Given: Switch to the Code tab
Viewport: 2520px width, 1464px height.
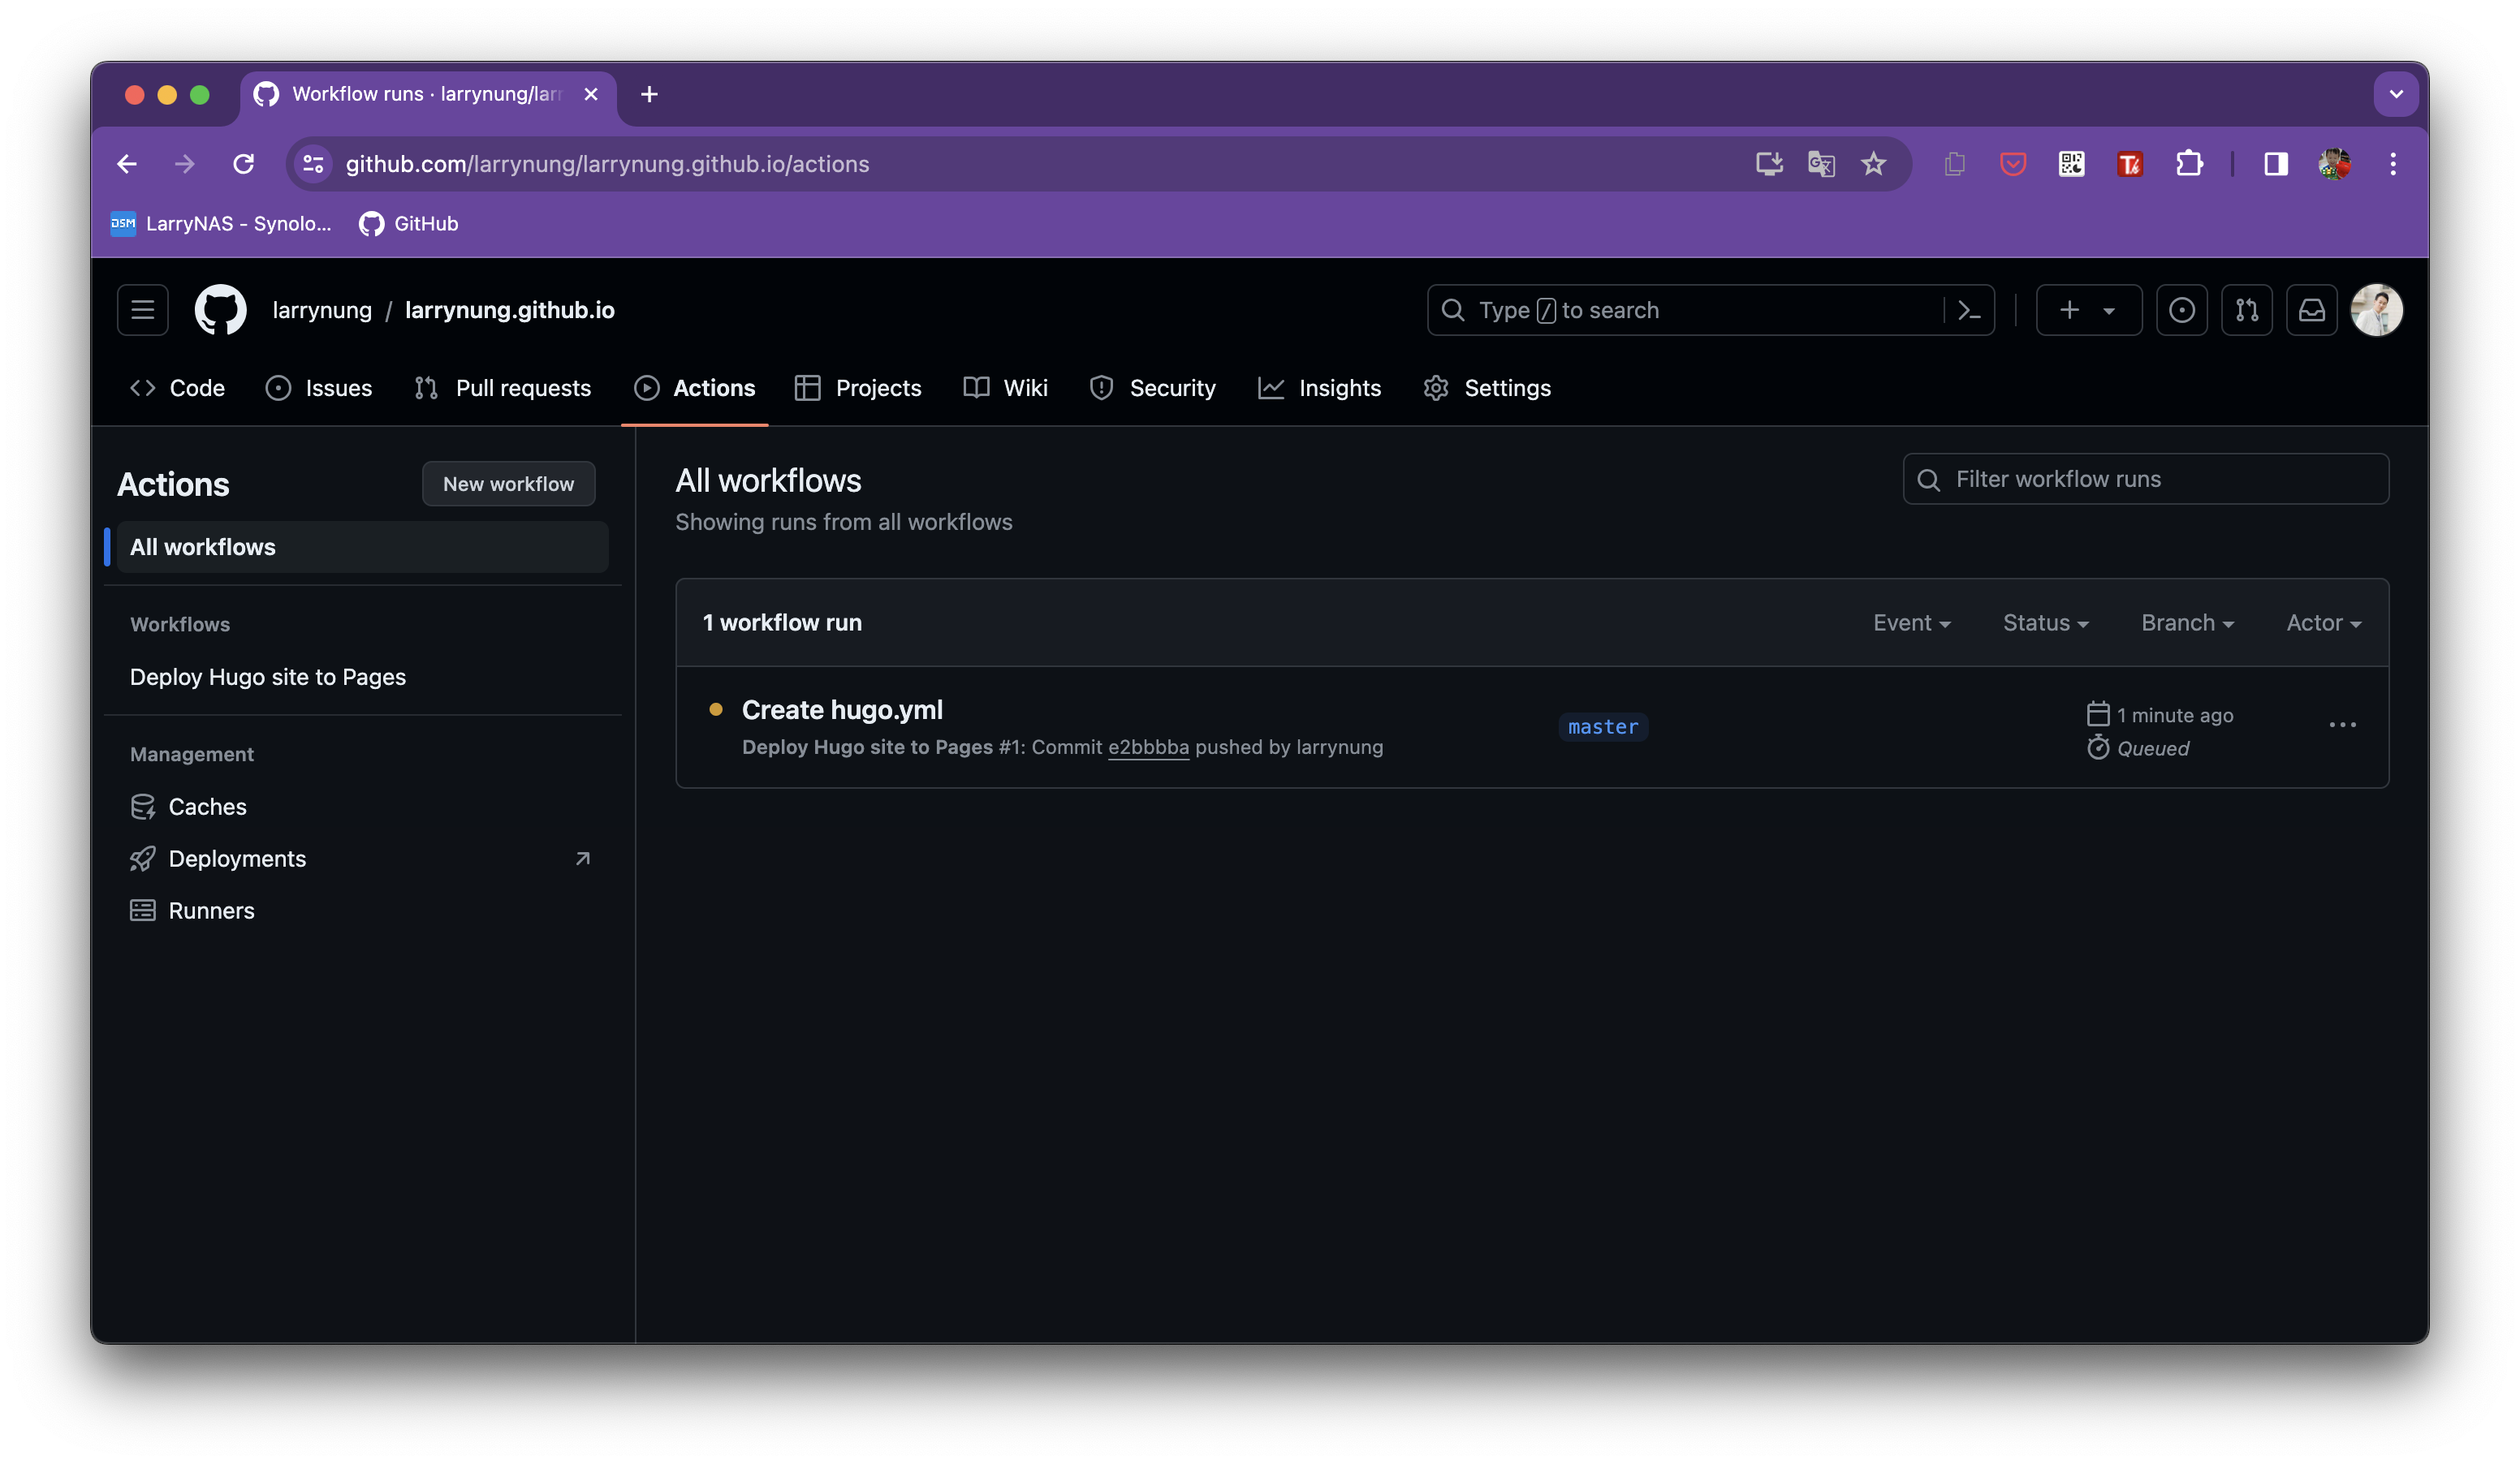Looking at the screenshot, I should tap(178, 388).
